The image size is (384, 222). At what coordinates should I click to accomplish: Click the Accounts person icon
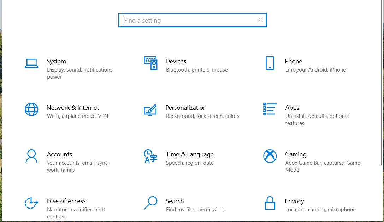[x=31, y=156]
